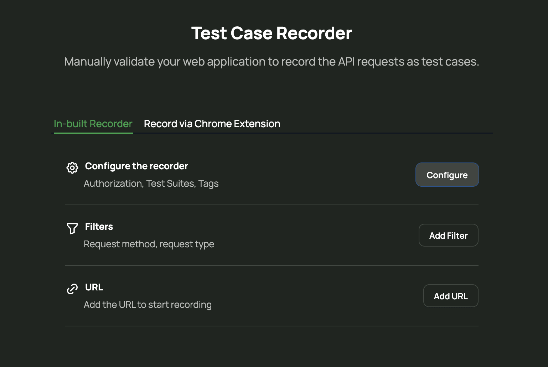Click the 'Configure the recorder' title
Screen dimensions: 548x367
(136, 166)
